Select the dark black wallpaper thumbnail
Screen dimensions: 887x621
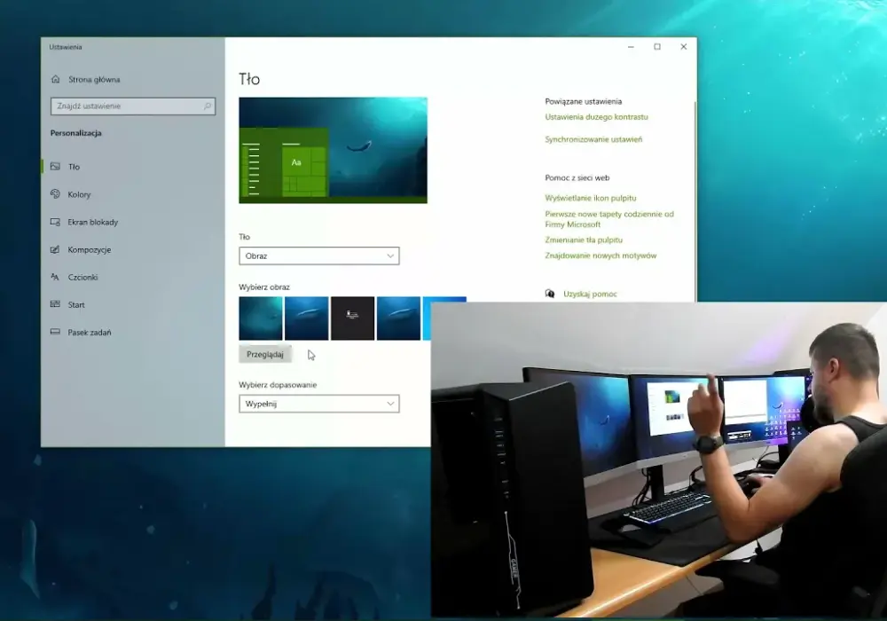(x=352, y=318)
